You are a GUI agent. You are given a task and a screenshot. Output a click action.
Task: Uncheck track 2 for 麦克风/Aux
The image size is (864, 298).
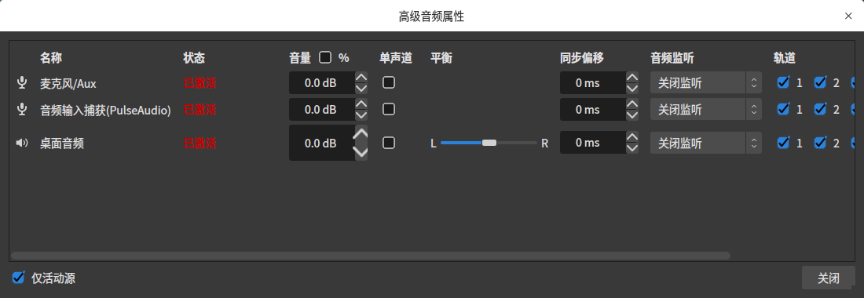point(821,82)
